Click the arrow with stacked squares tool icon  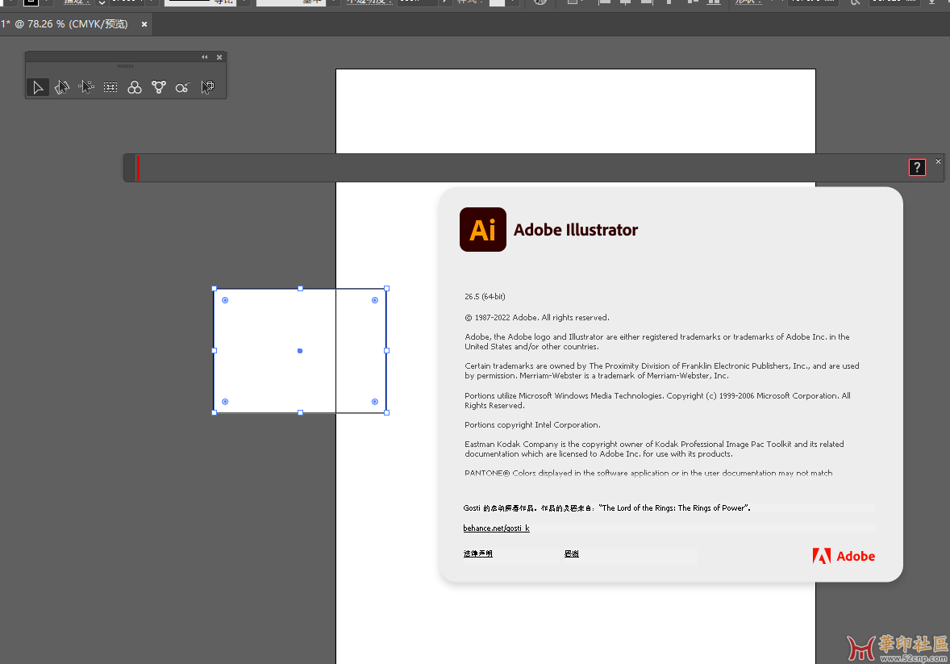[x=207, y=87]
